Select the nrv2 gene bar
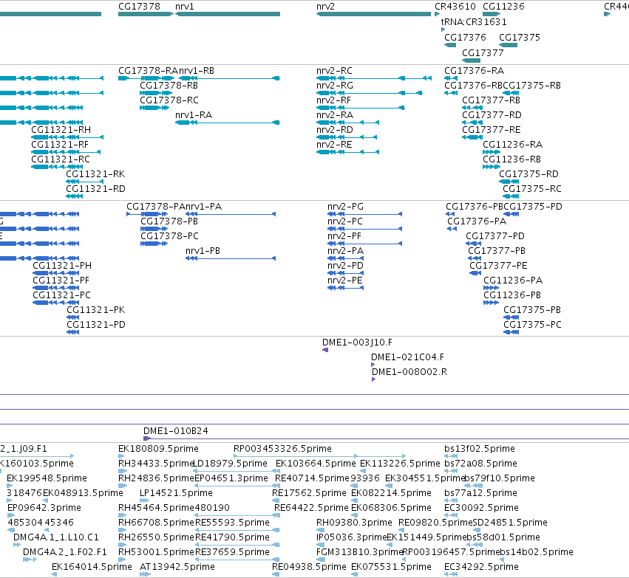This screenshot has height=578, width=629. [373, 14]
